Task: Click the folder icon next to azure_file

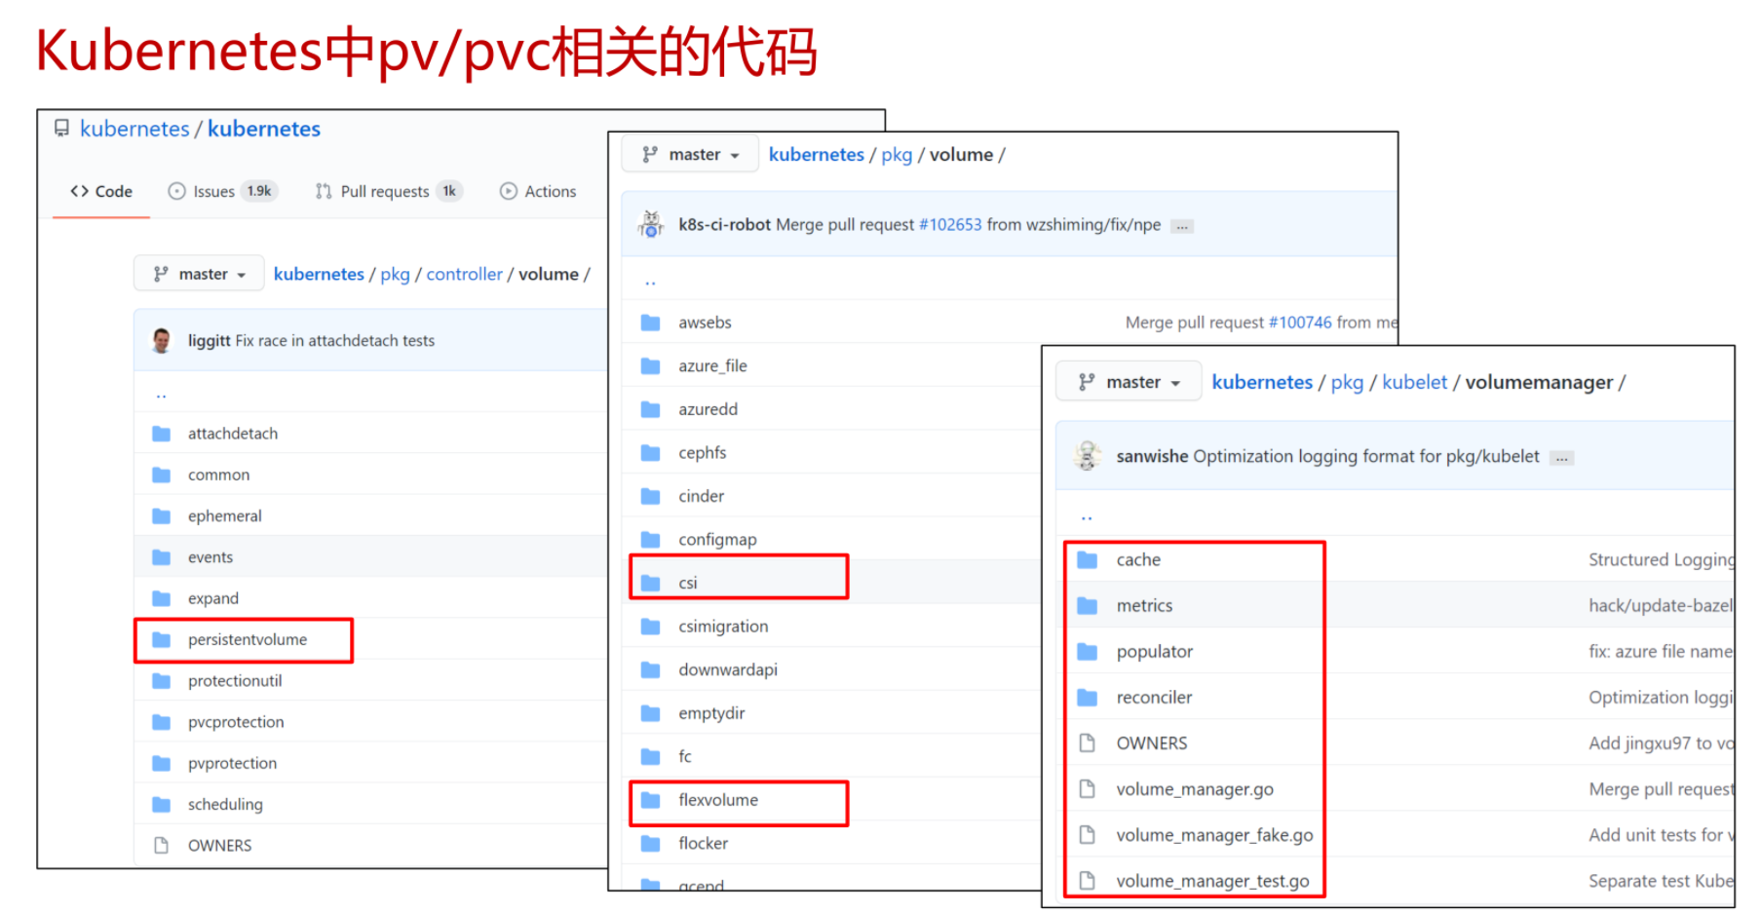Action: [x=651, y=366]
